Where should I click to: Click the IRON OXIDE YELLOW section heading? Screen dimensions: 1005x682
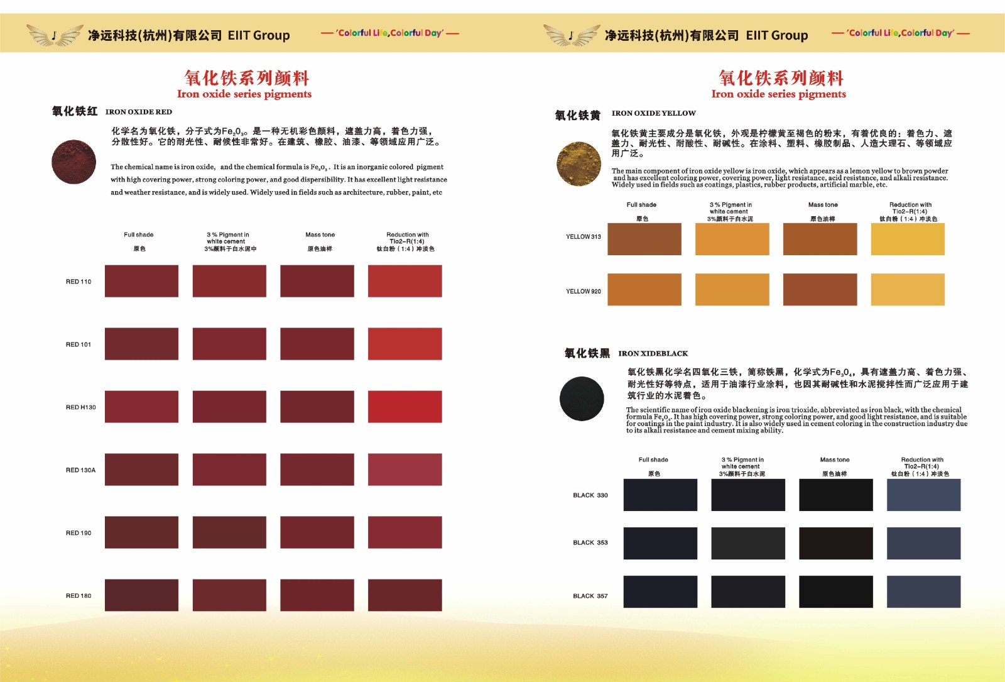tap(653, 113)
